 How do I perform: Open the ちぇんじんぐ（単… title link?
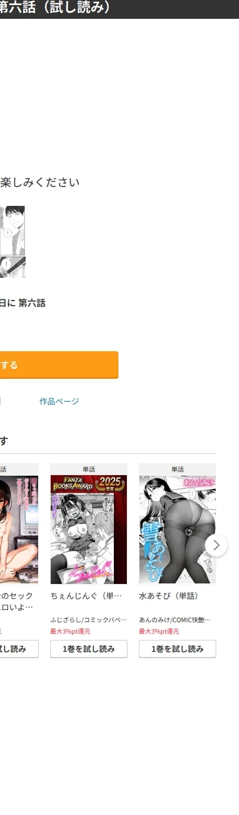tap(86, 596)
